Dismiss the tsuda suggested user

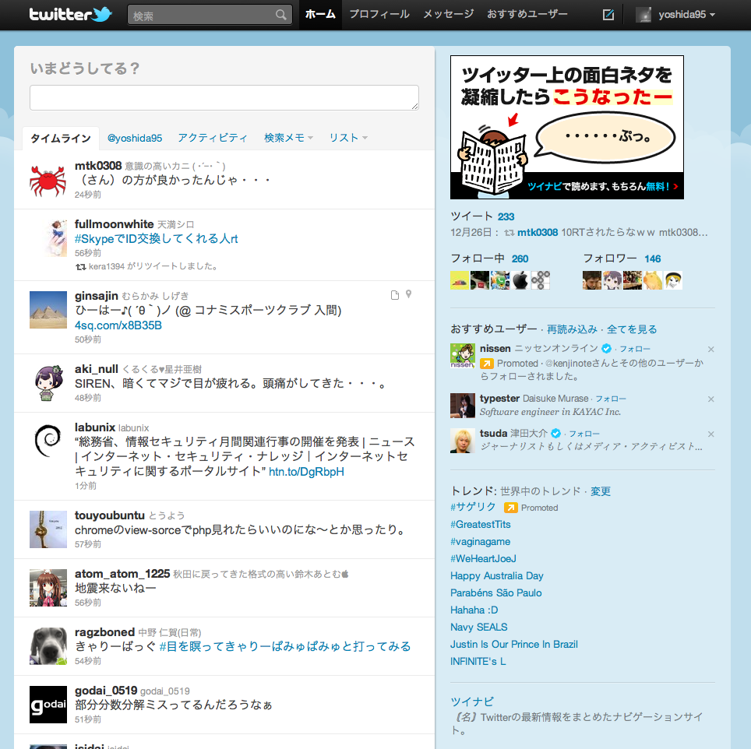pyautogui.click(x=710, y=434)
